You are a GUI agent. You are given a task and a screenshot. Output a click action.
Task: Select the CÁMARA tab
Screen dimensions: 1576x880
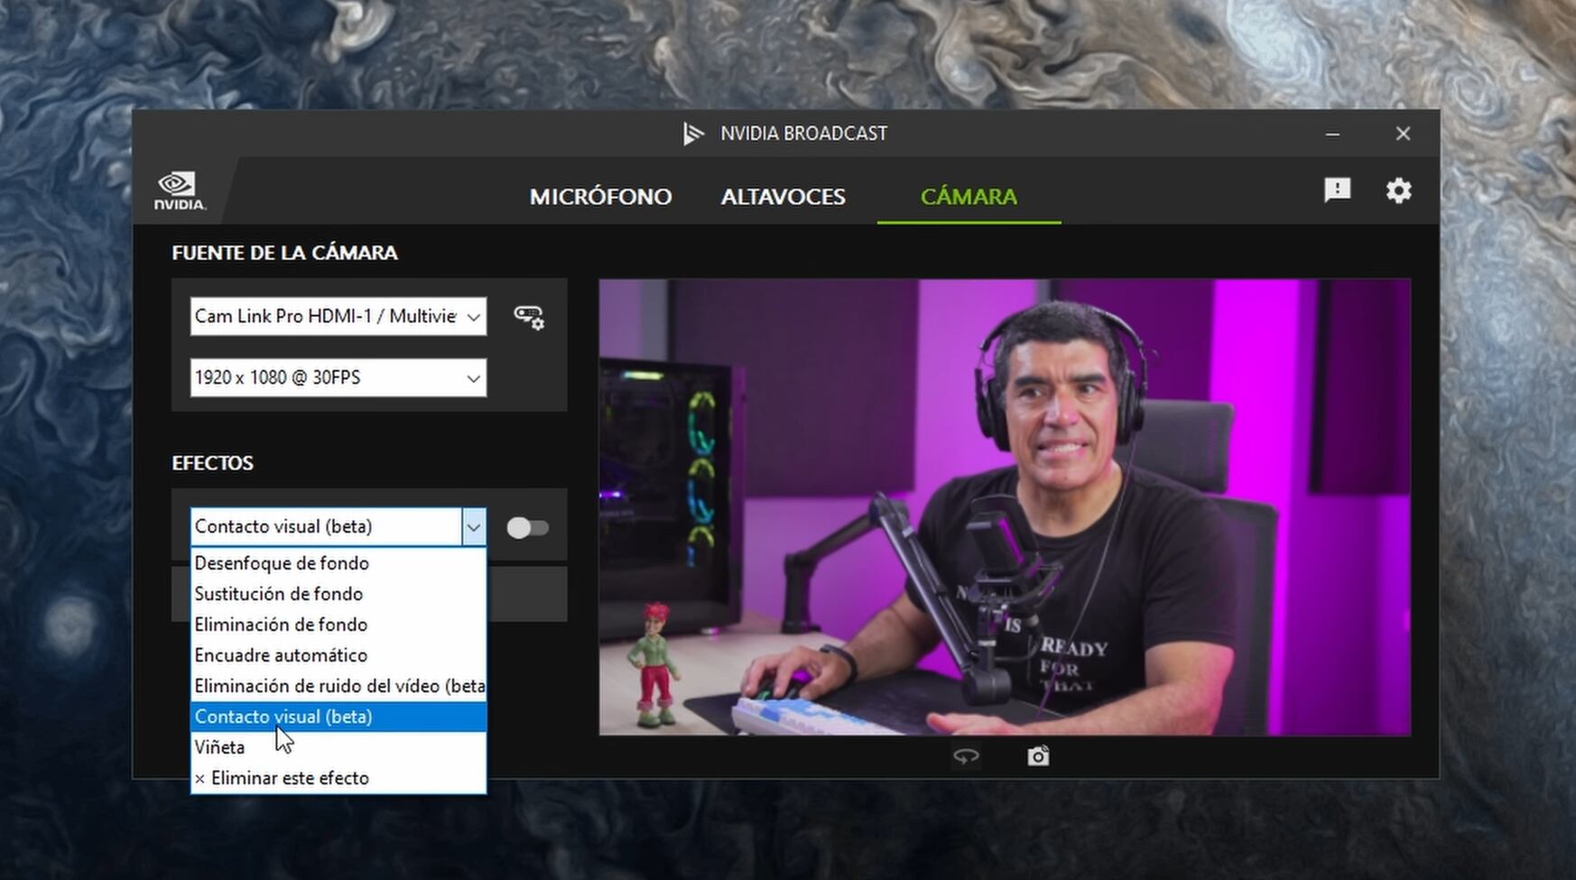[969, 196]
